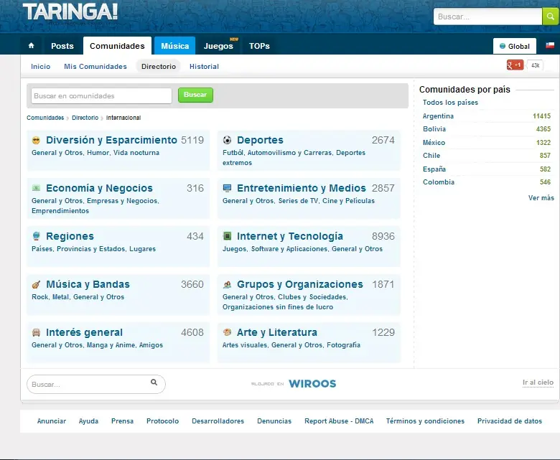Click the money icon beside Economía y Negocios
This screenshot has width=560, height=460.
36,188
